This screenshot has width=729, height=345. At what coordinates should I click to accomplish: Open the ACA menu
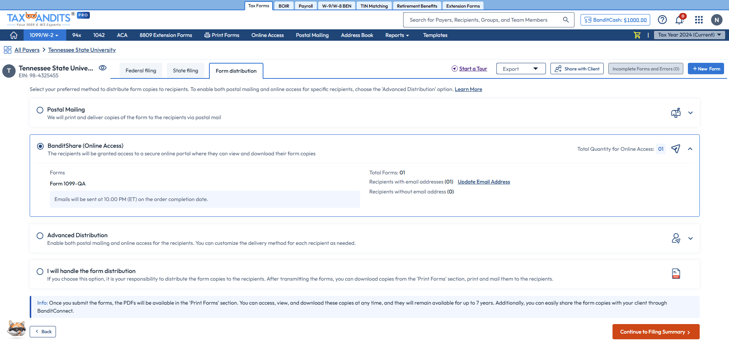pyautogui.click(x=122, y=35)
